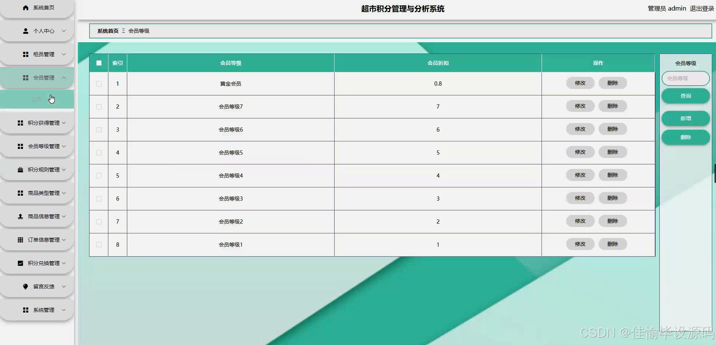Select the 会员 submenu item
Viewport: 716px width, 345px height.
coord(37,99)
